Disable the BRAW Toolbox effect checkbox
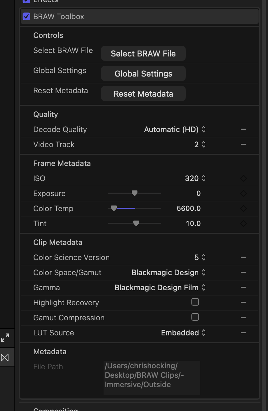The width and height of the screenshot is (268, 411). pos(26,16)
